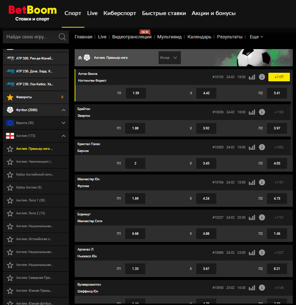The width and height of the screenshot is (296, 305).
Task: Open Быстрые ставки tab
Action: (164, 13)
